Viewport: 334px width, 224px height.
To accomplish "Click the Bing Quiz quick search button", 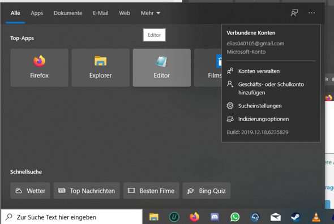I will 207,191.
